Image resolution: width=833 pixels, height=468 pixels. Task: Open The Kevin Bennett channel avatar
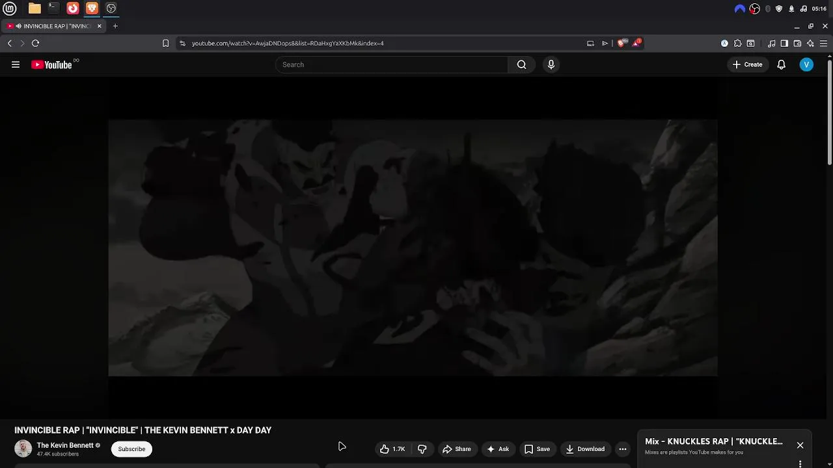coord(23,448)
